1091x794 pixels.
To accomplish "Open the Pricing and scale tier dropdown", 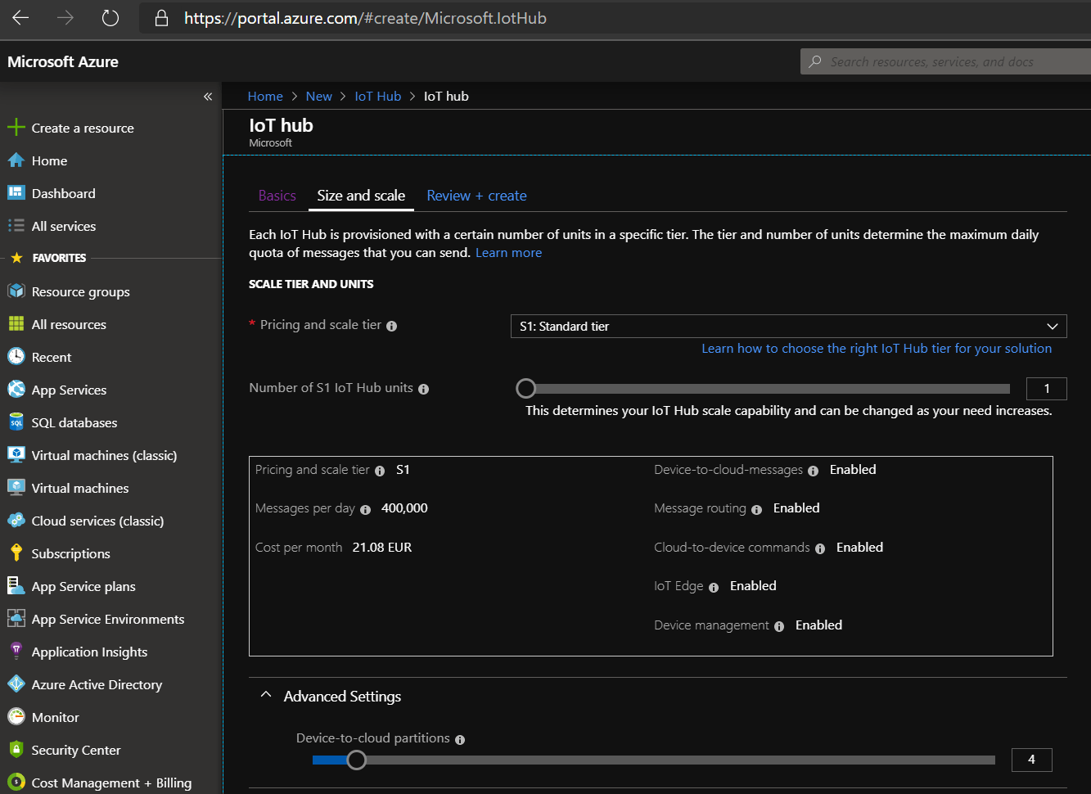I will (x=788, y=326).
